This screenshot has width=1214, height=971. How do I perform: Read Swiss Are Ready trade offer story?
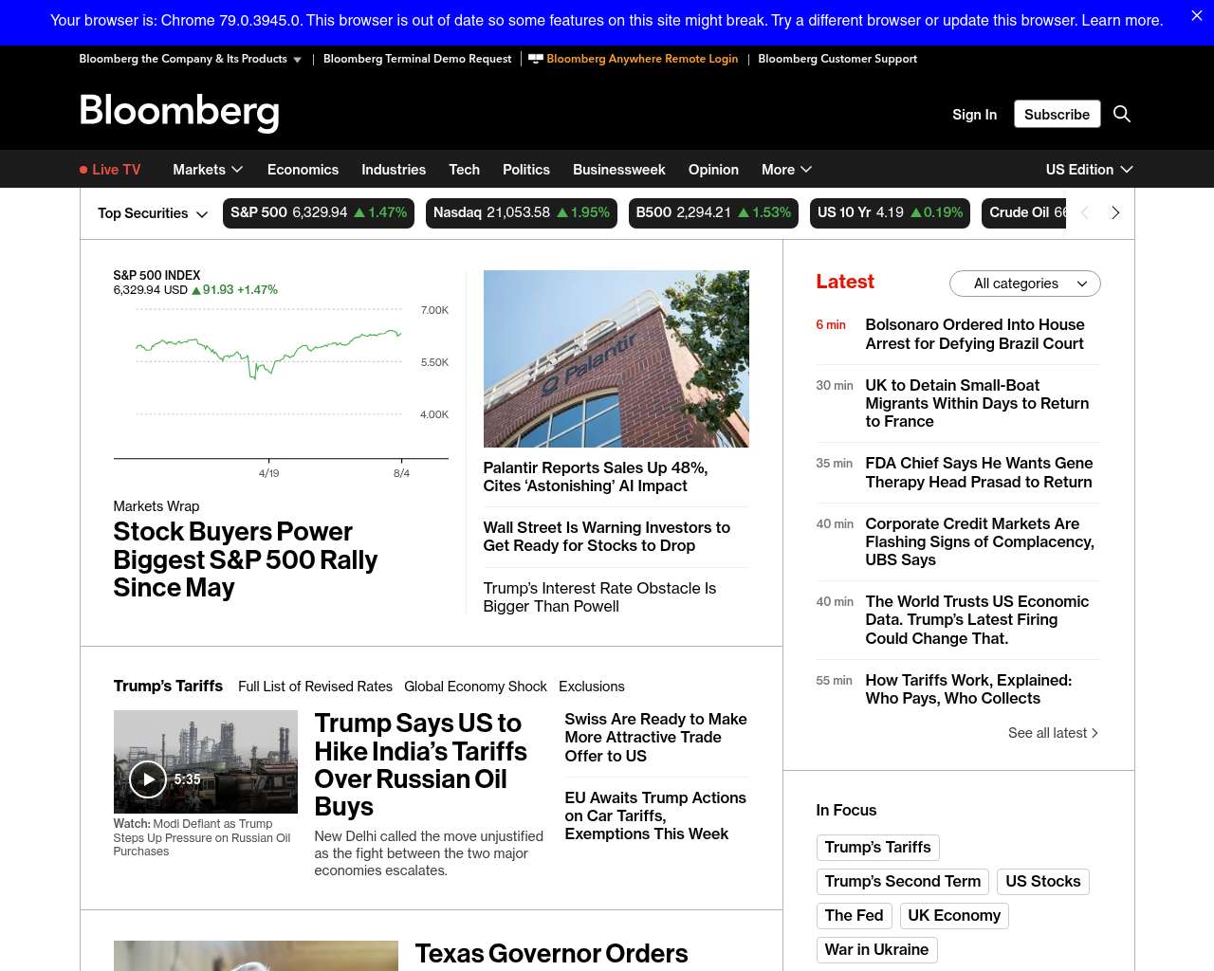tap(655, 738)
